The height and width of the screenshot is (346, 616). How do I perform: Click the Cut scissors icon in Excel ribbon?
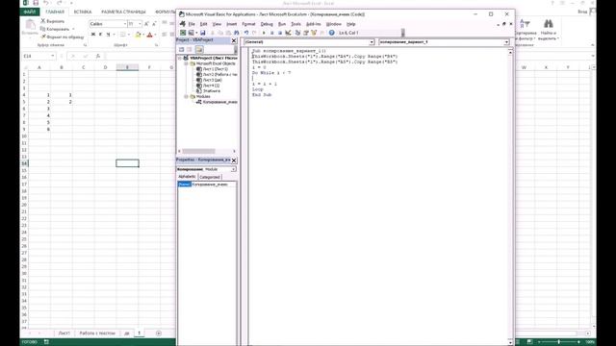click(43, 21)
